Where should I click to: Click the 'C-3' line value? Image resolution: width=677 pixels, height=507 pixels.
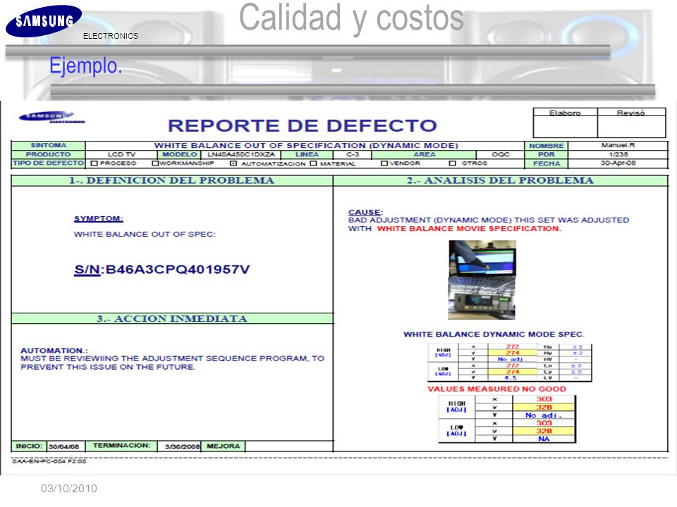click(x=353, y=154)
